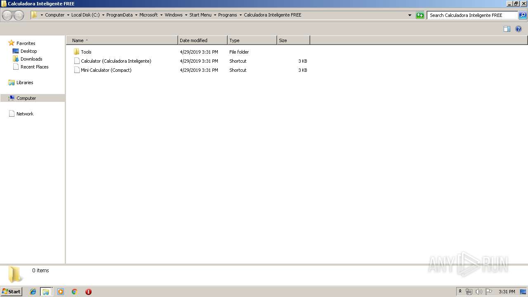The height and width of the screenshot is (297, 528).
Task: Expand the dropdown arrow after Microsoft breadcrumb
Action: point(161,15)
